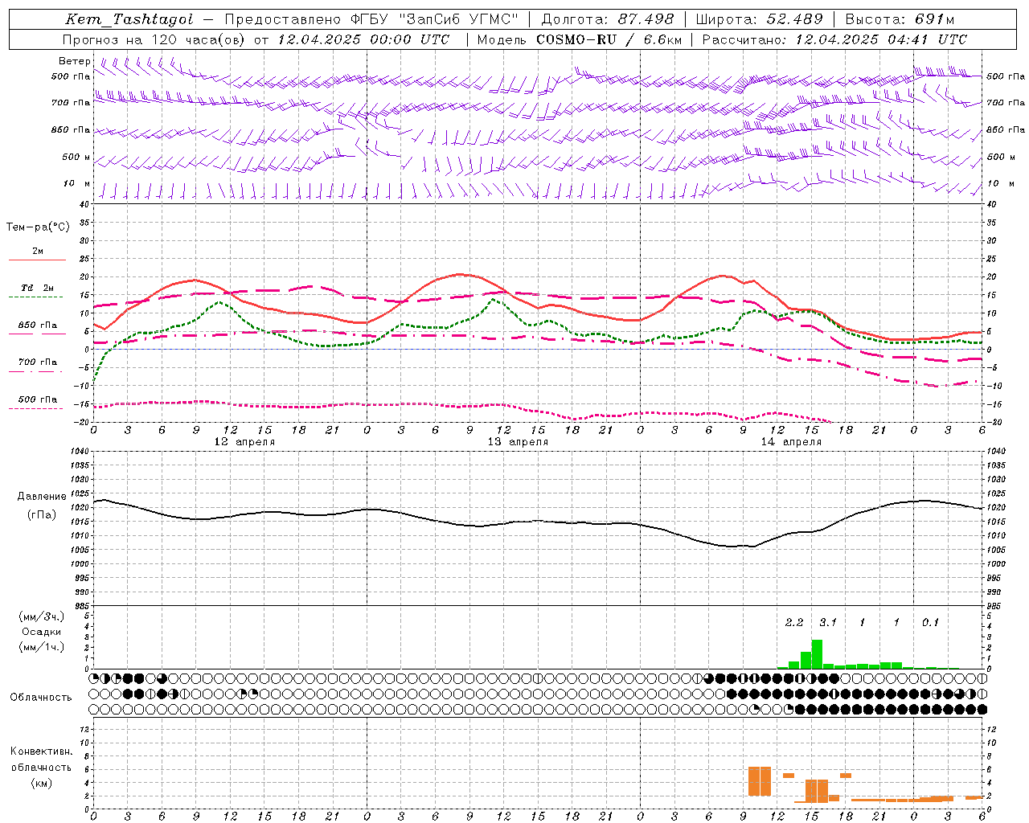The image size is (1029, 823).
Task: Click the 'Осадки' precipitation label
Action: pyautogui.click(x=42, y=632)
